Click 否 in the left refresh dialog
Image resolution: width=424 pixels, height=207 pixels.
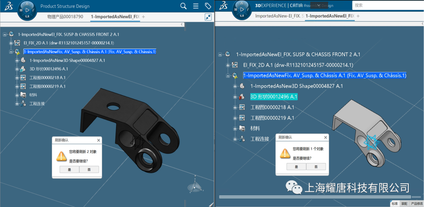pos(89,170)
